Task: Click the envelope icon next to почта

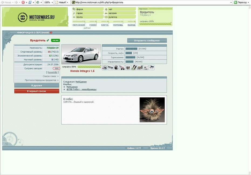Action: [74, 17]
